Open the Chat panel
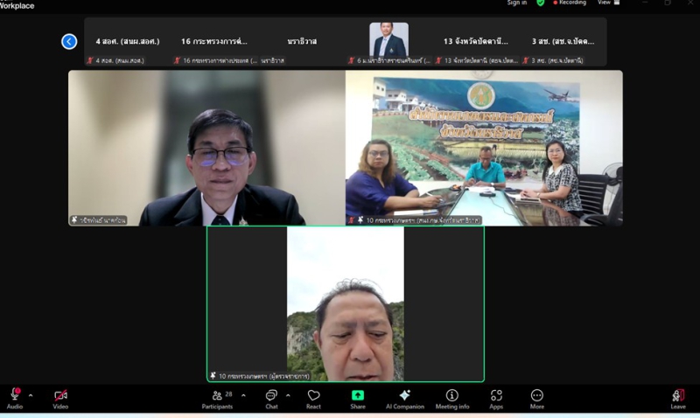The height and width of the screenshot is (418, 700). coord(271,396)
